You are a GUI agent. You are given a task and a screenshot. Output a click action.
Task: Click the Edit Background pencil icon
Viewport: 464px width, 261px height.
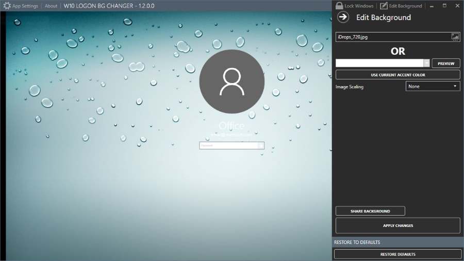tap(384, 6)
